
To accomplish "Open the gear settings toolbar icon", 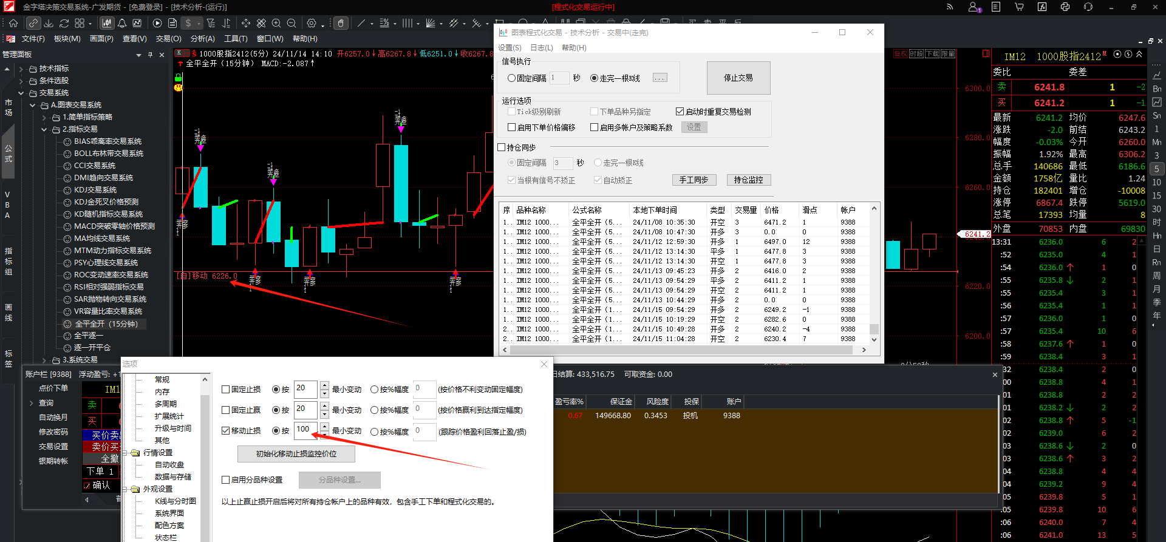I will click(312, 23).
